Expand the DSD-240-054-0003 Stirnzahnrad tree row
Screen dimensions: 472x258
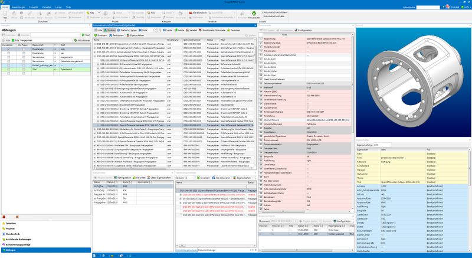point(95,48)
